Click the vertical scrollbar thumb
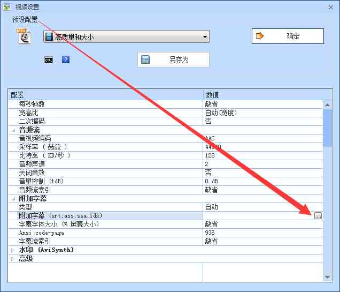 [327, 128]
